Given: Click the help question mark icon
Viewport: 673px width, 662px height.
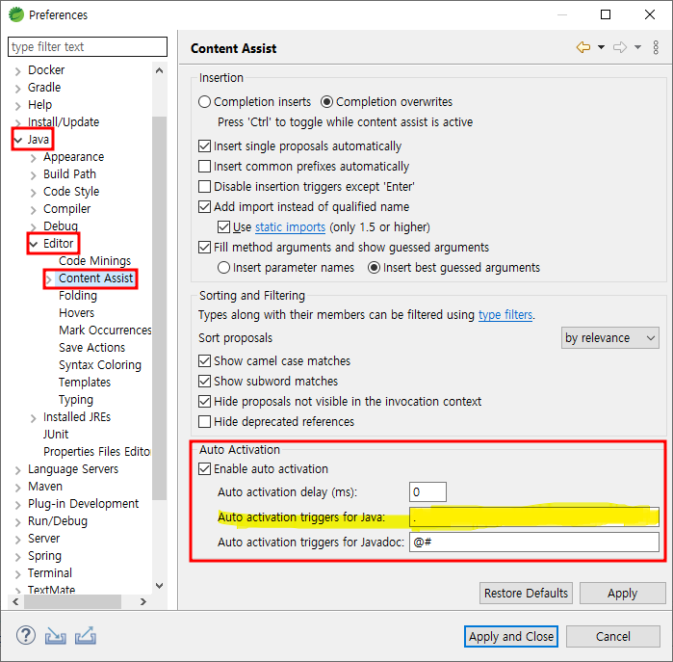Looking at the screenshot, I should (x=26, y=635).
